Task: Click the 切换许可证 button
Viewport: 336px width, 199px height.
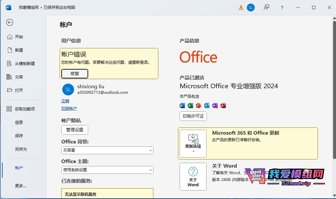Action: (x=193, y=116)
